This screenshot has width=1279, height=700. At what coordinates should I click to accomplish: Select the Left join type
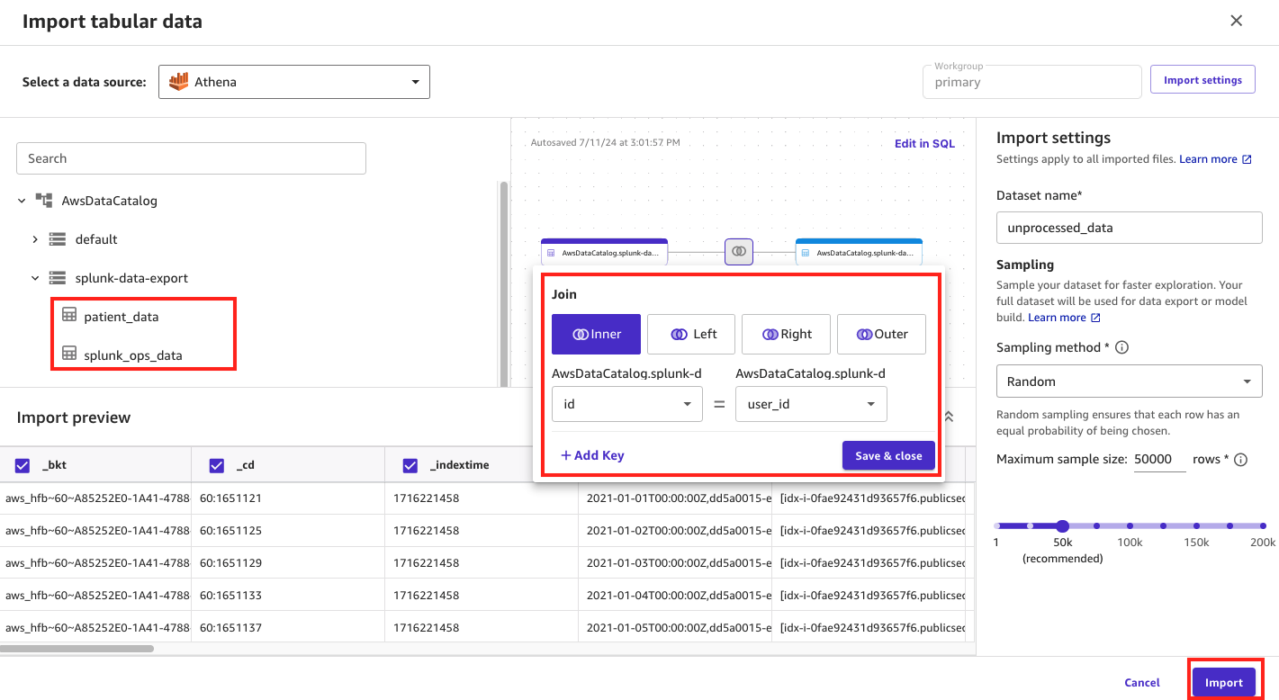pos(690,334)
